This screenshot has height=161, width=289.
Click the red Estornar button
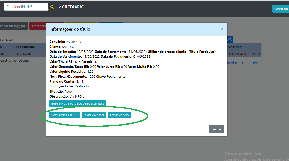pyautogui.click(x=38, y=26)
